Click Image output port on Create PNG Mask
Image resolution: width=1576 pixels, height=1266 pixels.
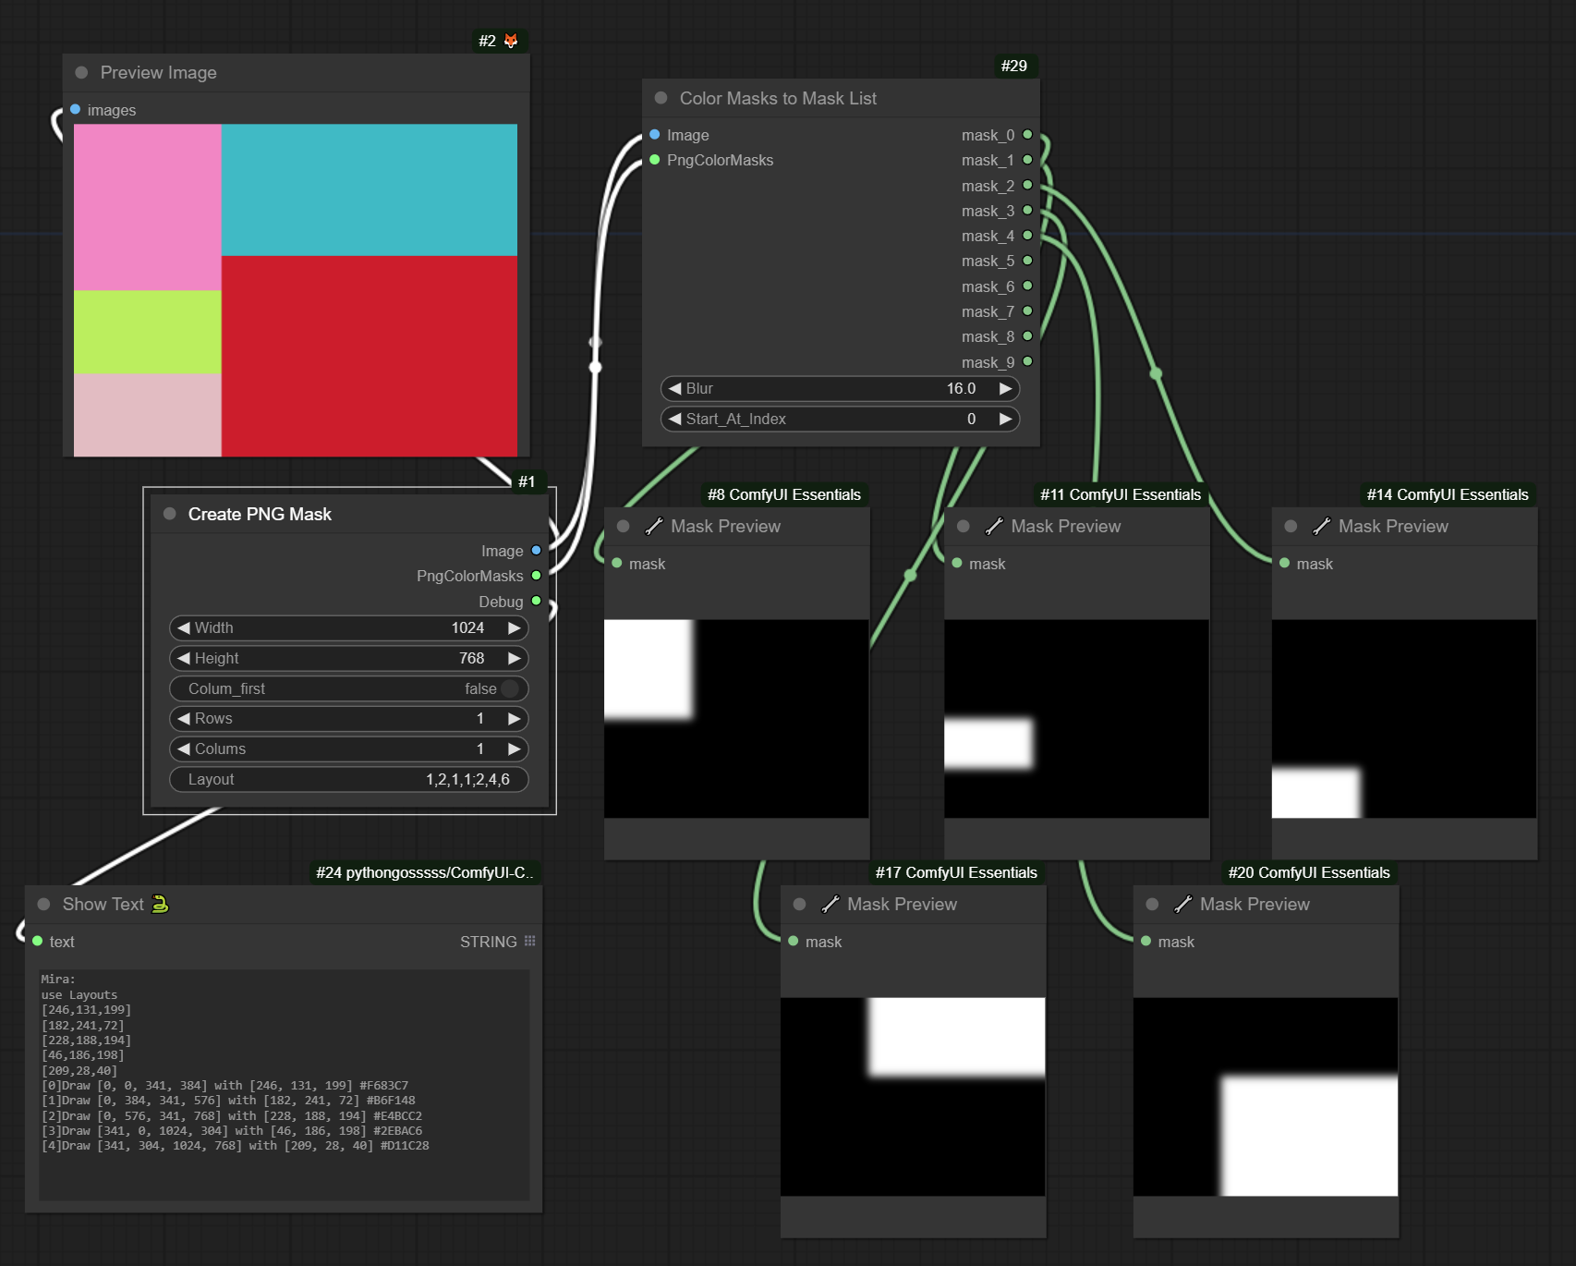(x=536, y=551)
